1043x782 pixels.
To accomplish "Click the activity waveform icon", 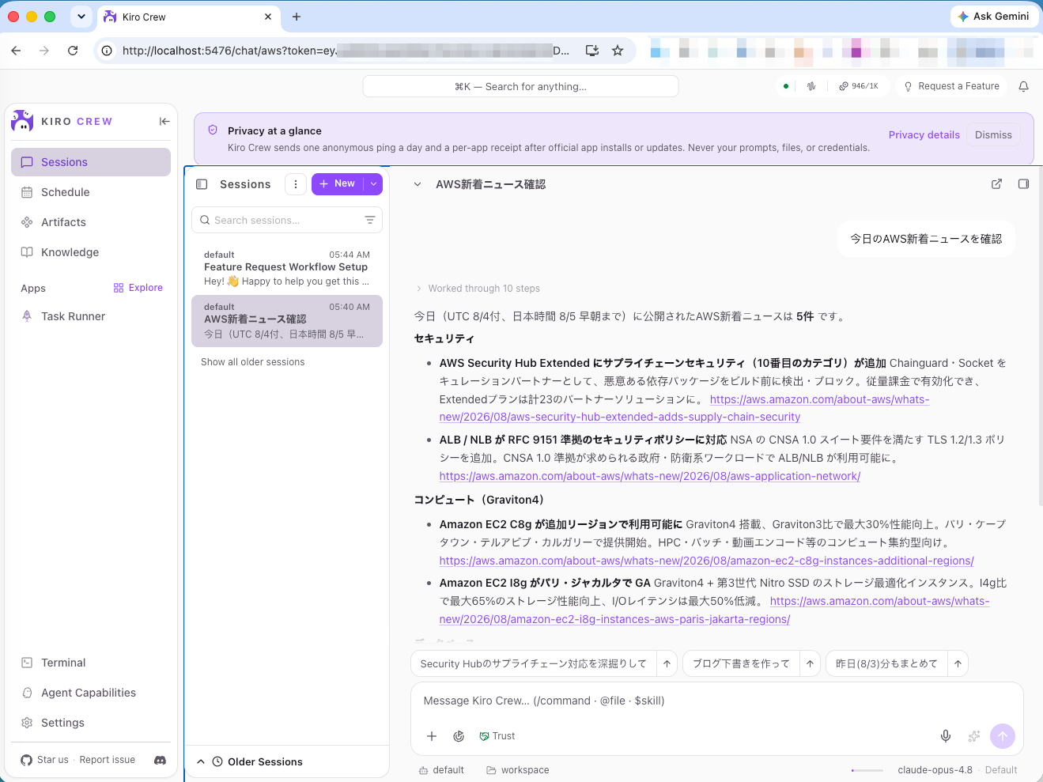I will 811,86.
